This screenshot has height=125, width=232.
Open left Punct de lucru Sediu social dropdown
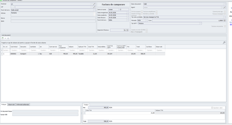coord(95,10)
